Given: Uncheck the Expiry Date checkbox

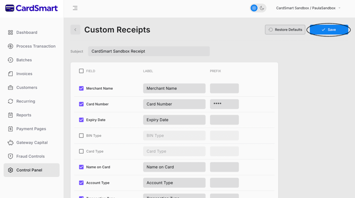Looking at the screenshot, I should [x=81, y=120].
